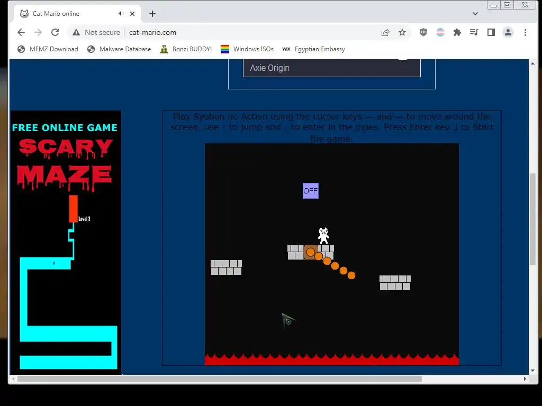This screenshot has width=542, height=406.
Task: Close the Cat Mario online tab
Action: tap(132, 14)
